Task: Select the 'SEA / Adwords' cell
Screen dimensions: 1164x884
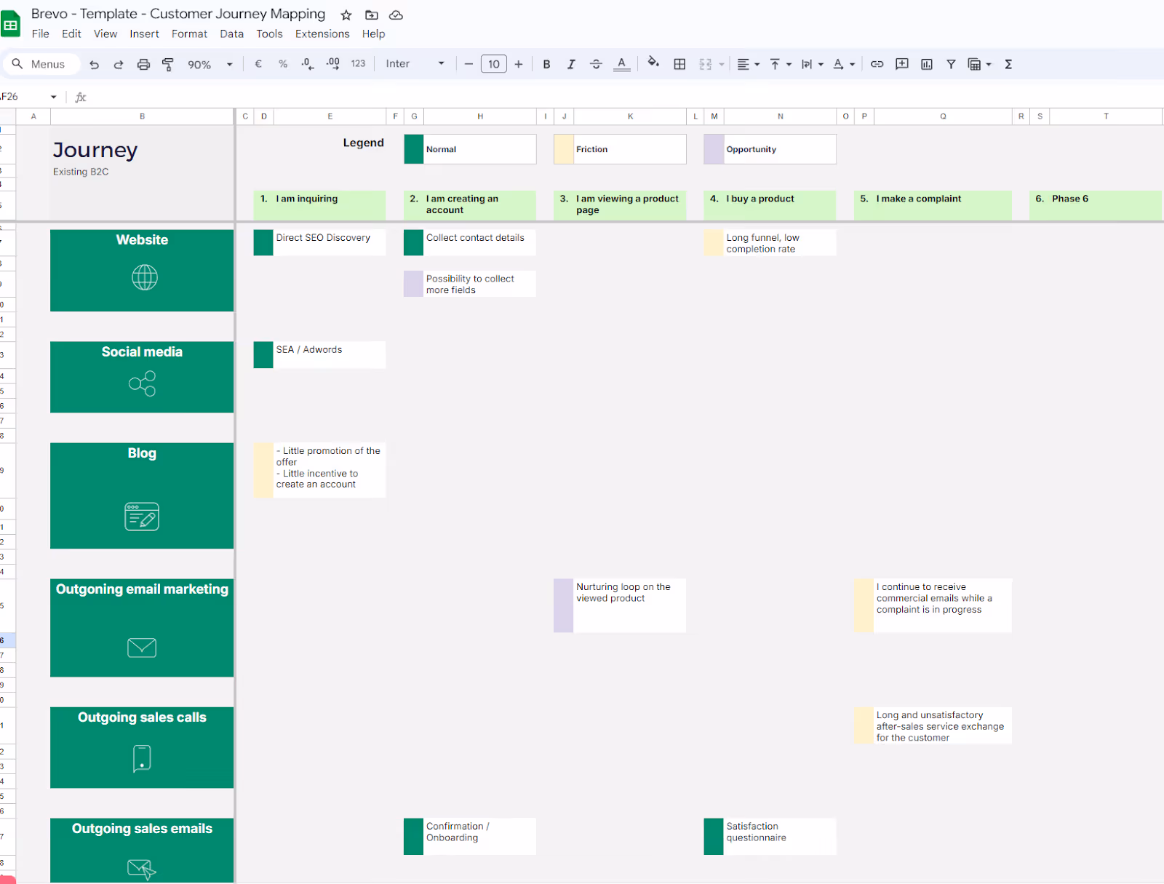Action: tap(330, 355)
